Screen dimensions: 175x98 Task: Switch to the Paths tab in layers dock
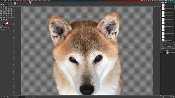coord(171,45)
